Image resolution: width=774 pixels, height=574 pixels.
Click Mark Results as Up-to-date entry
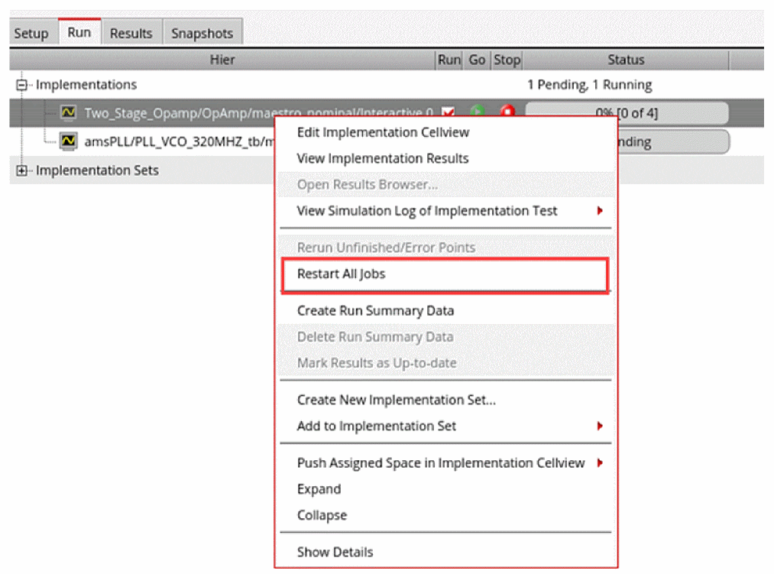point(445,363)
